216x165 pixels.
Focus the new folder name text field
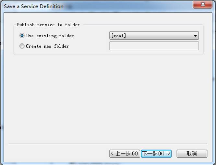(x=154, y=46)
